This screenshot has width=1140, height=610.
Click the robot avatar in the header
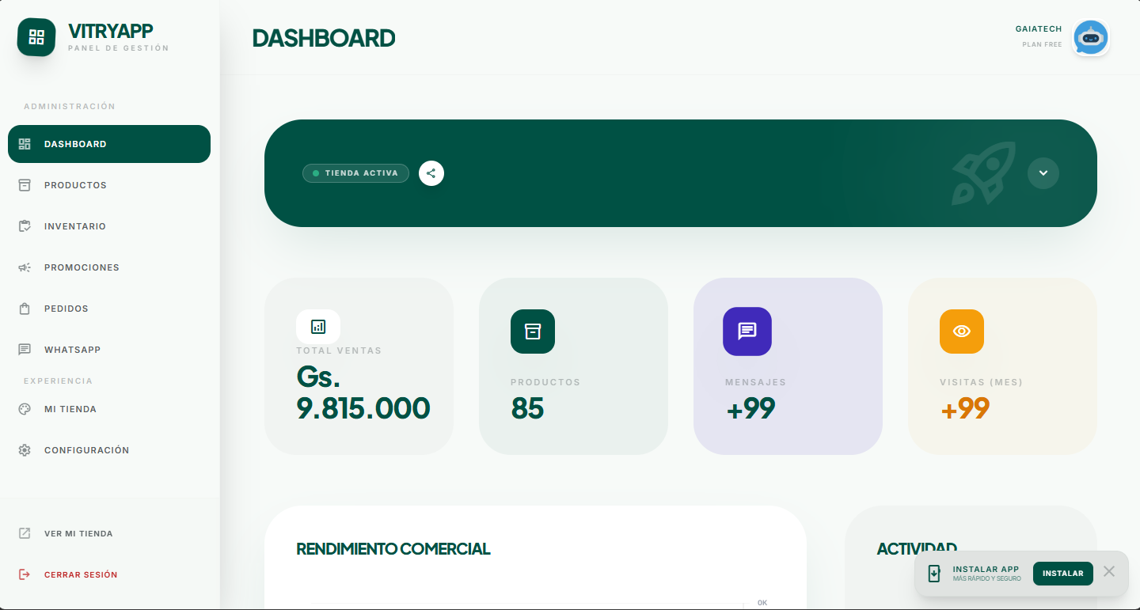1091,37
